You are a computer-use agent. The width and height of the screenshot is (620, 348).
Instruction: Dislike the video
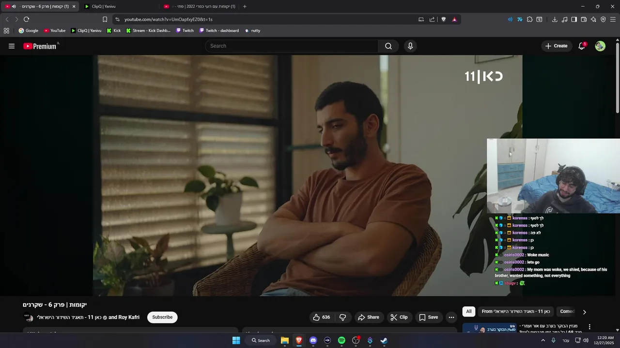click(x=343, y=317)
